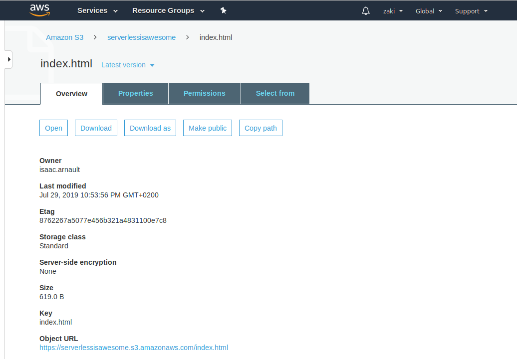Open the Global region dropdown
Image resolution: width=517 pixels, height=359 pixels.
tap(428, 10)
